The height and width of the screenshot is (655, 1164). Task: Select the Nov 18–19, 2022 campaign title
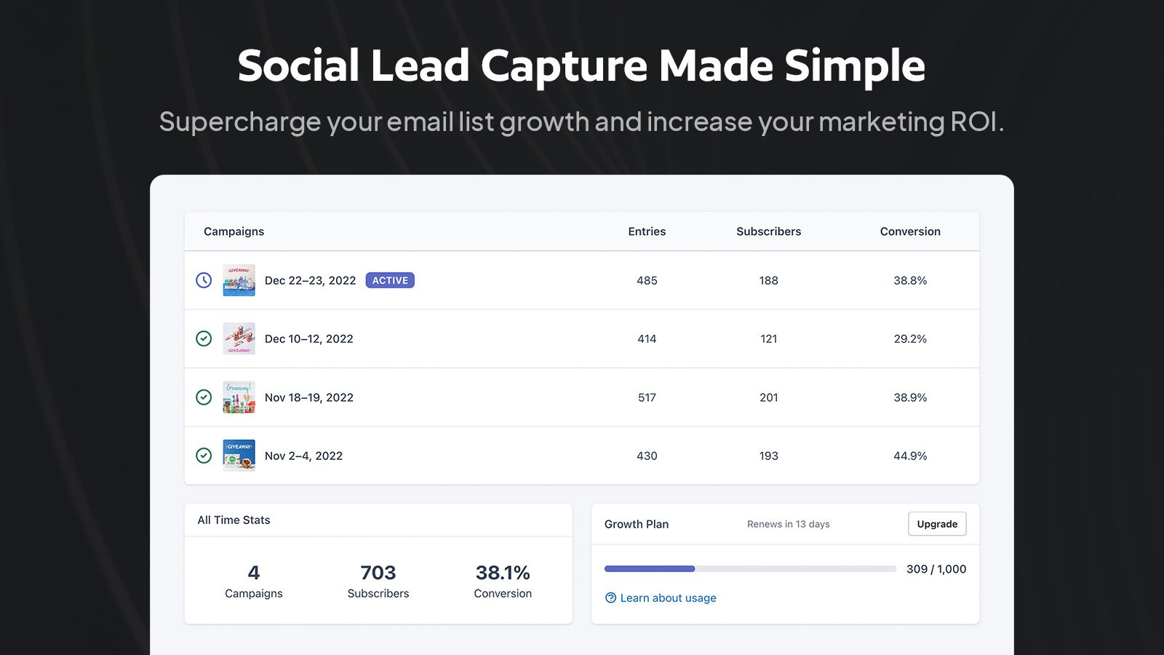point(308,397)
